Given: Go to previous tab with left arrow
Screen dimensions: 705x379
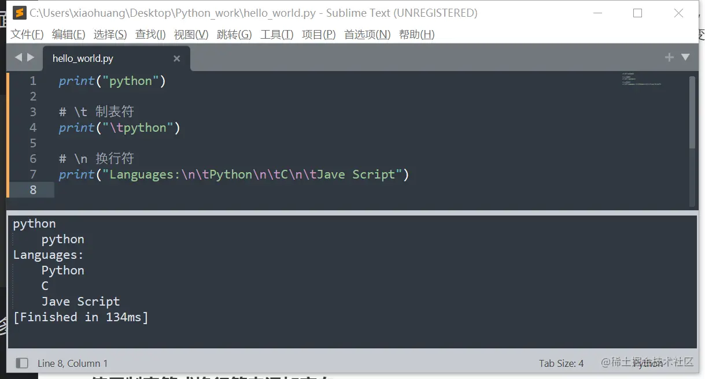Looking at the screenshot, I should [18, 57].
